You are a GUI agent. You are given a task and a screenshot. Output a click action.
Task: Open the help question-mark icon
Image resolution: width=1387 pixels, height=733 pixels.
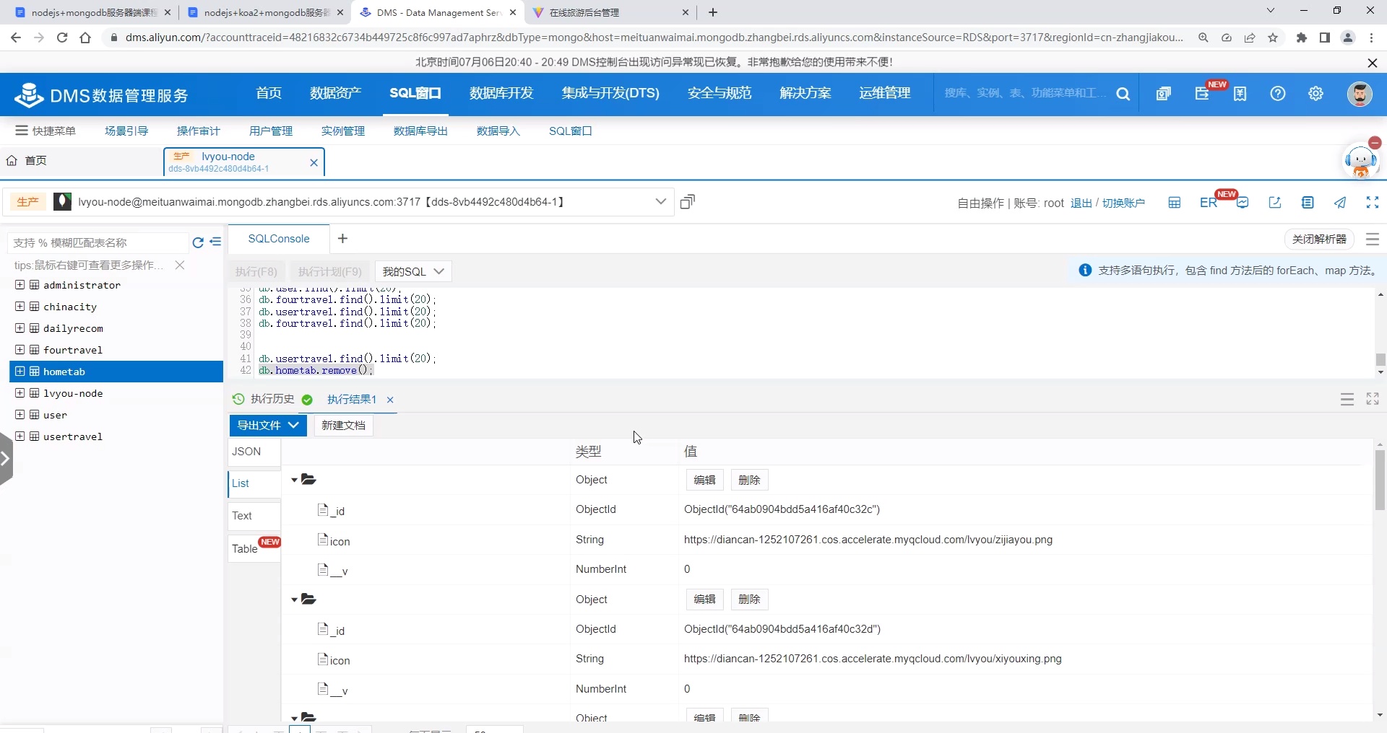point(1278,94)
